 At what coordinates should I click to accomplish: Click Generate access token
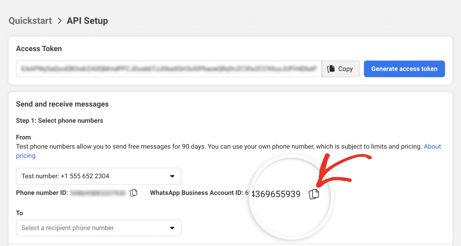[404, 69]
